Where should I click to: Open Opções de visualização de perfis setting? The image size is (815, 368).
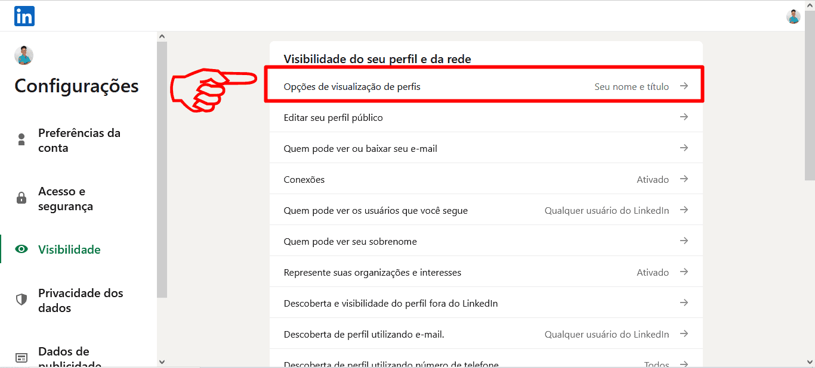click(x=486, y=86)
